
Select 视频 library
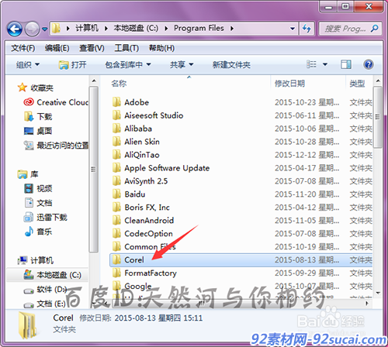pyautogui.click(x=38, y=188)
